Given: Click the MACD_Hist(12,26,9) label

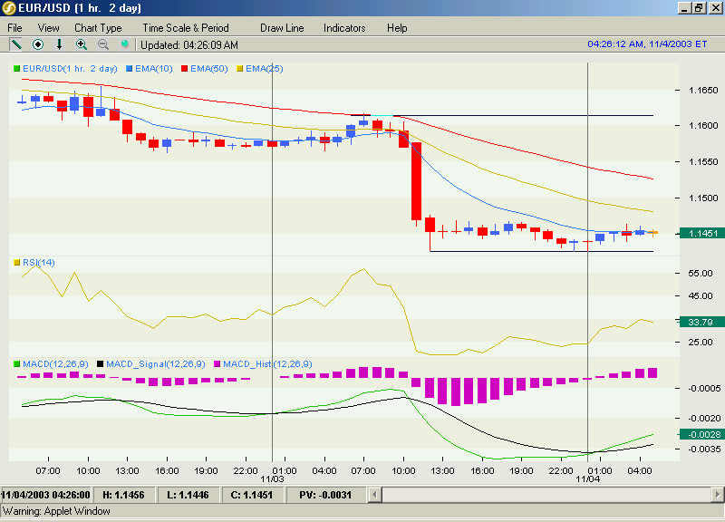Looking at the screenshot, I should click(x=267, y=364).
